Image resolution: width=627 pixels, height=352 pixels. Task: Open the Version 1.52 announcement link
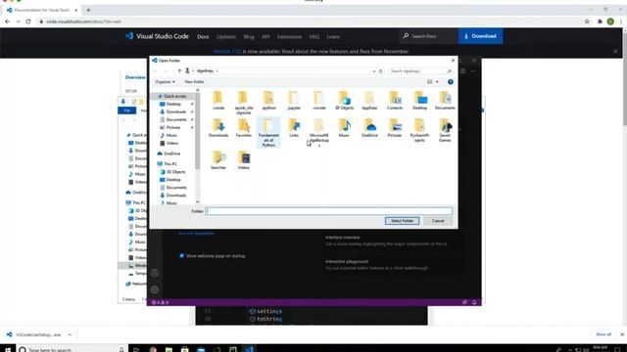point(227,52)
